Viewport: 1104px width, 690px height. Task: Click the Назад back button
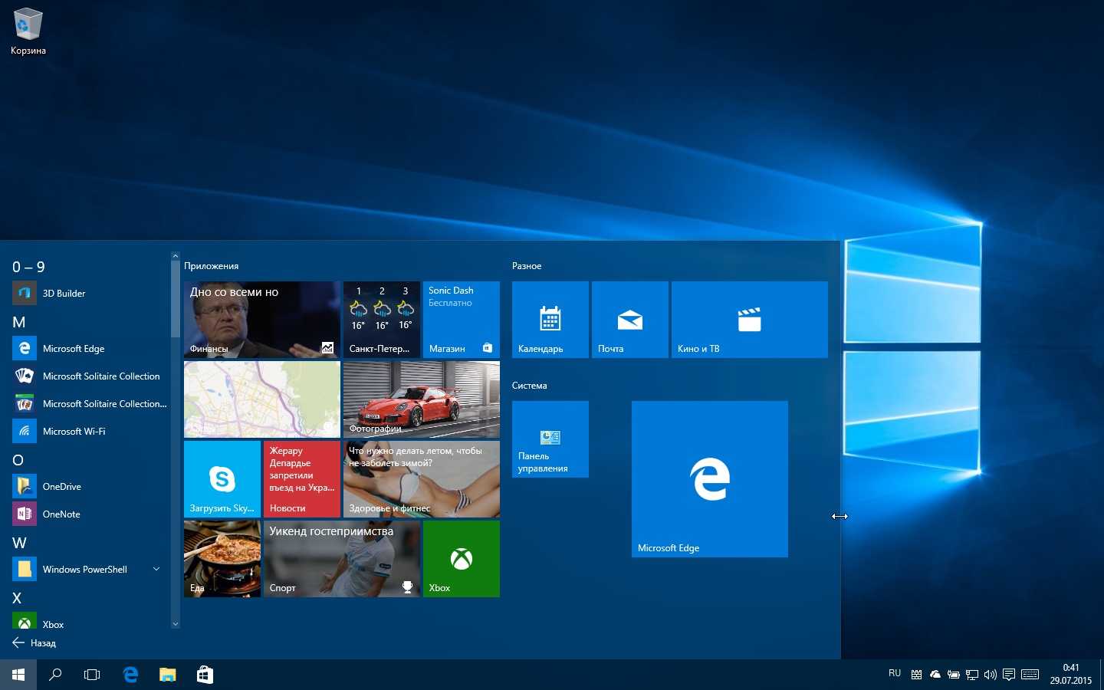click(35, 643)
